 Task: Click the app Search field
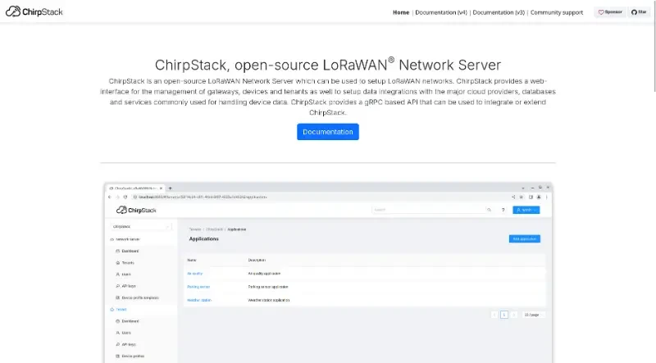[428, 210]
